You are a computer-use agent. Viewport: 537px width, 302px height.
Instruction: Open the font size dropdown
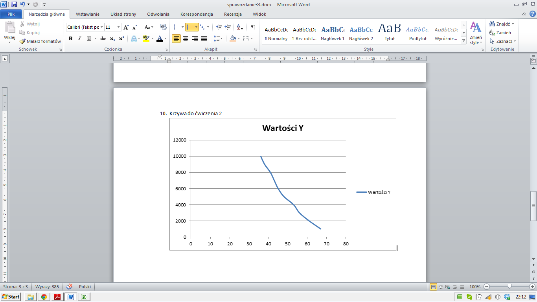[118, 27]
